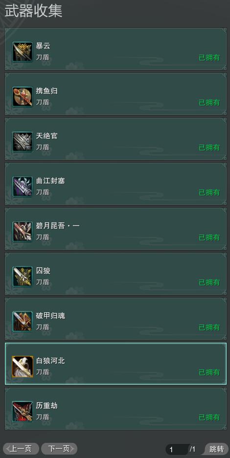230x458 pixels.
Task: Click the 跳转 jump button
Action: click(217, 449)
